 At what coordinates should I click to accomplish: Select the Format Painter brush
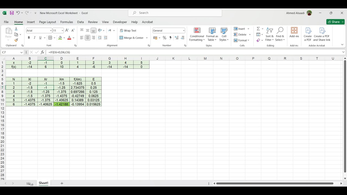16,40
